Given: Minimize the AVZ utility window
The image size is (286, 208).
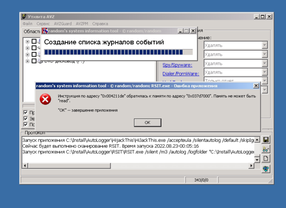Looking at the screenshot, I should (x=256, y=17).
